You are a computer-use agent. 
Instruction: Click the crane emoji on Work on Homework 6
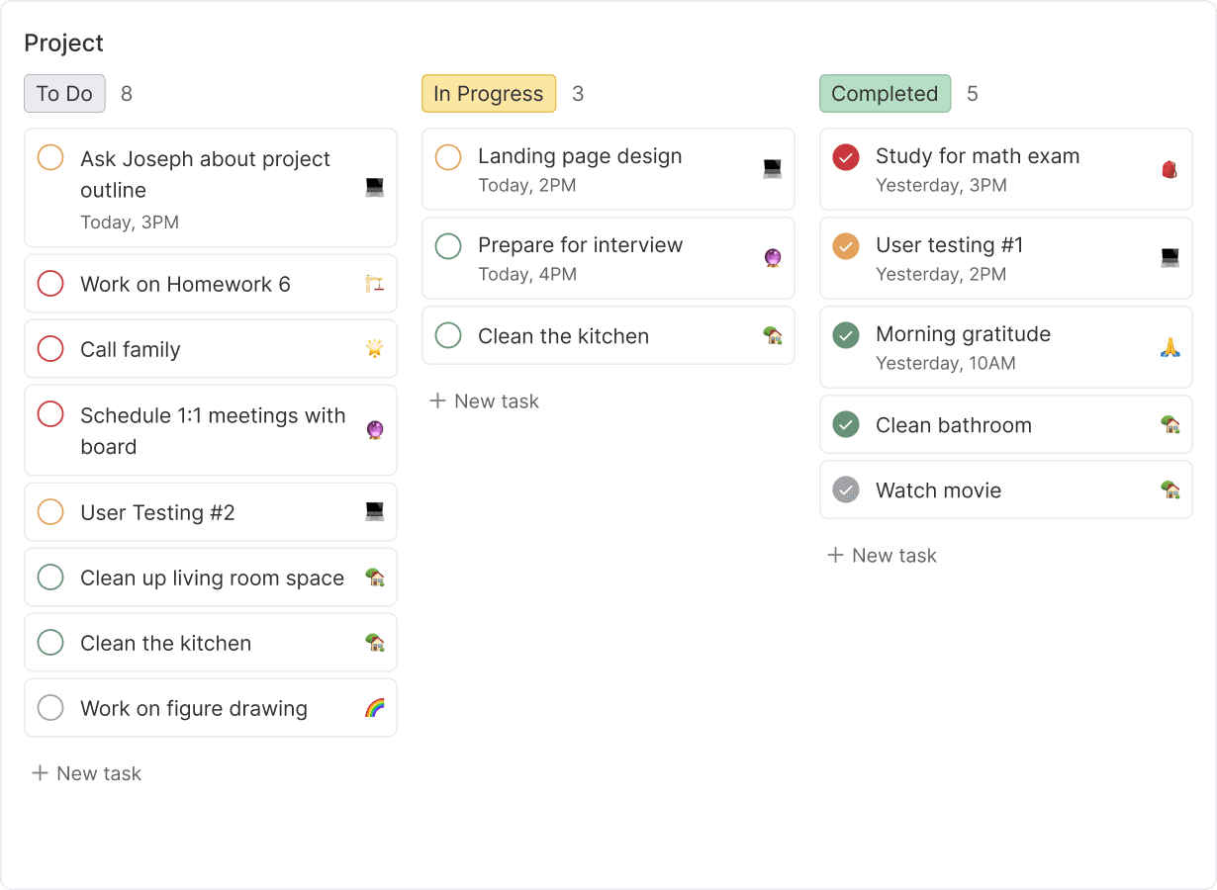coord(374,285)
